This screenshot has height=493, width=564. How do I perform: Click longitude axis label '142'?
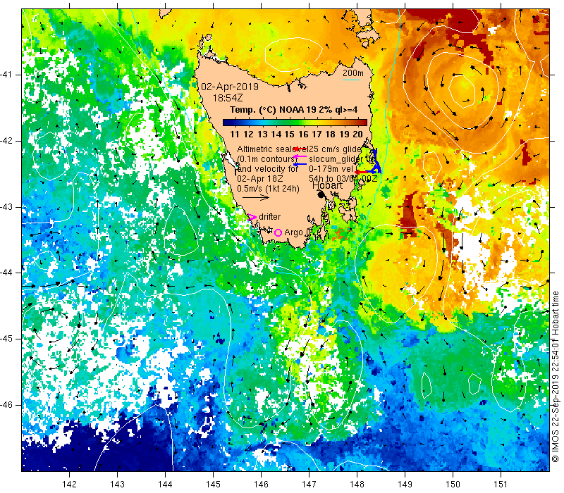pos(69,484)
